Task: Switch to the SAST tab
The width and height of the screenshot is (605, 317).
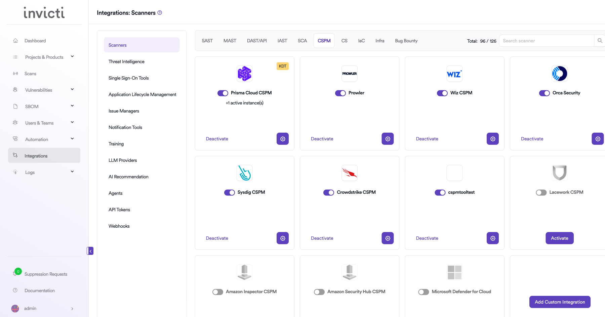Action: click(x=207, y=41)
